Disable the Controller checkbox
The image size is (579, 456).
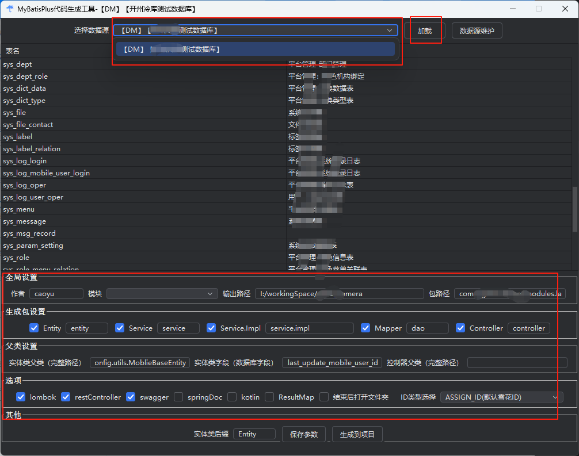tap(460, 328)
